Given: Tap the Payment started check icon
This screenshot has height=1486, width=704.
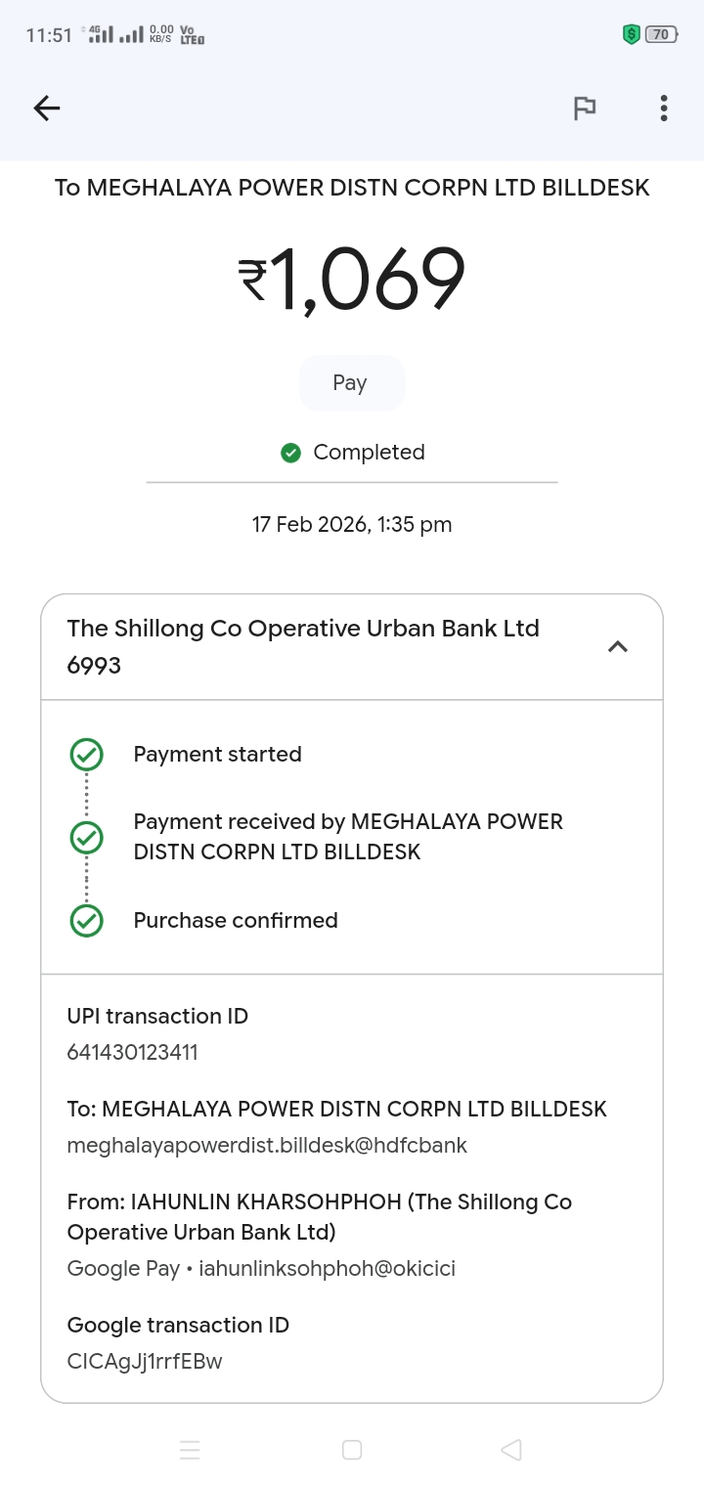Looking at the screenshot, I should 87,755.
